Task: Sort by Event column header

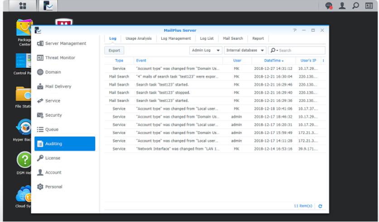Action: coord(178,61)
